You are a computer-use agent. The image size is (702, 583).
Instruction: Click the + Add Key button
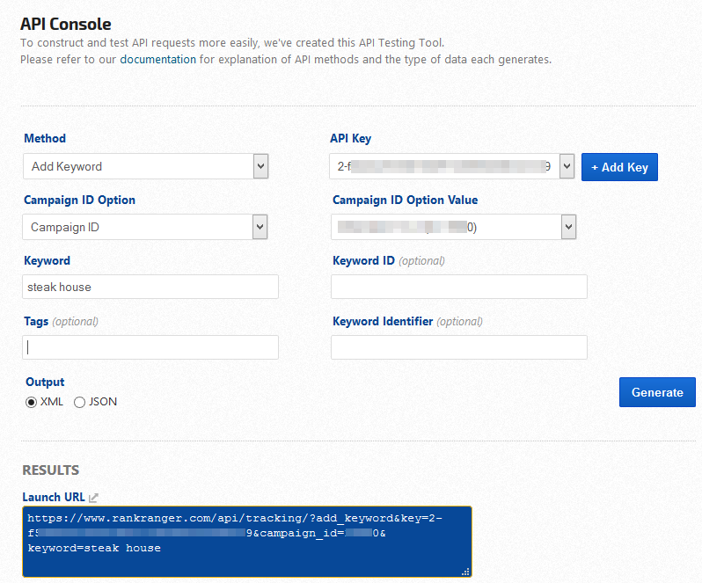(x=619, y=167)
